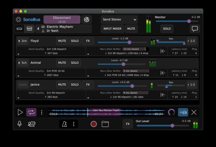Open SonoBus settings gear icon

pyautogui.click(x=18, y=20)
